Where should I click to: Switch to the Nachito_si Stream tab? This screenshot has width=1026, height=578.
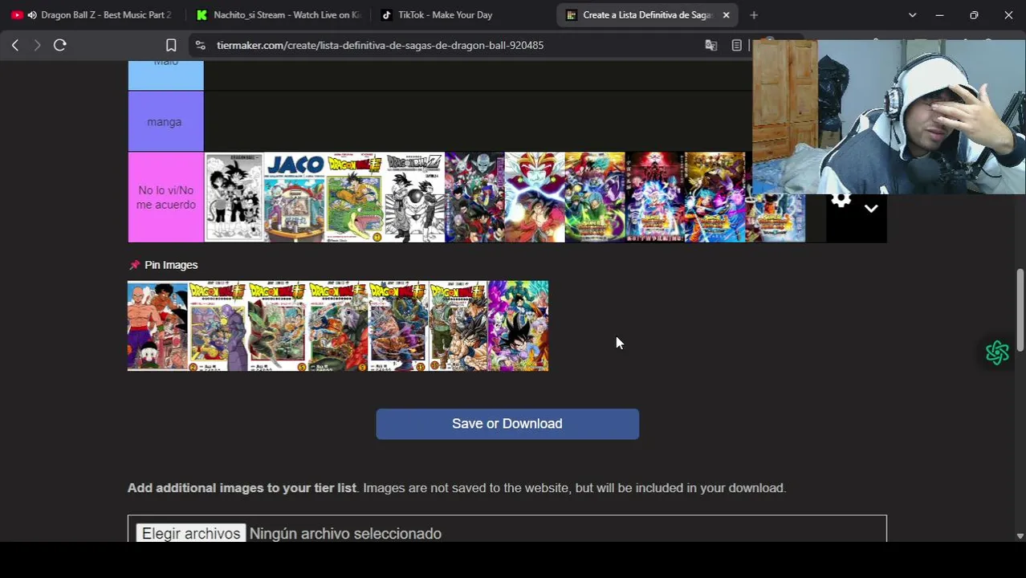(x=279, y=14)
